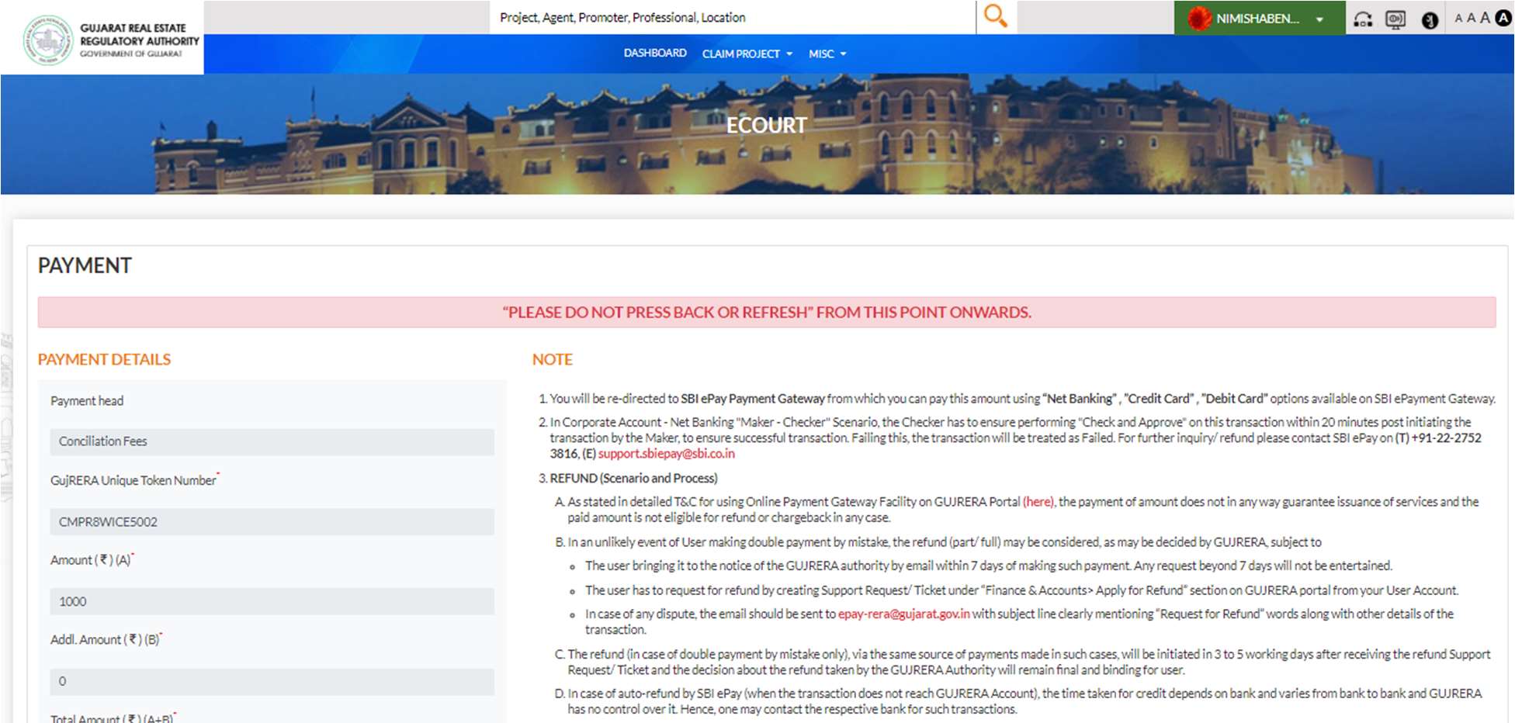This screenshot has height=723, width=1515.
Task: Click the Total Amount (A+B) label
Action: (112, 718)
